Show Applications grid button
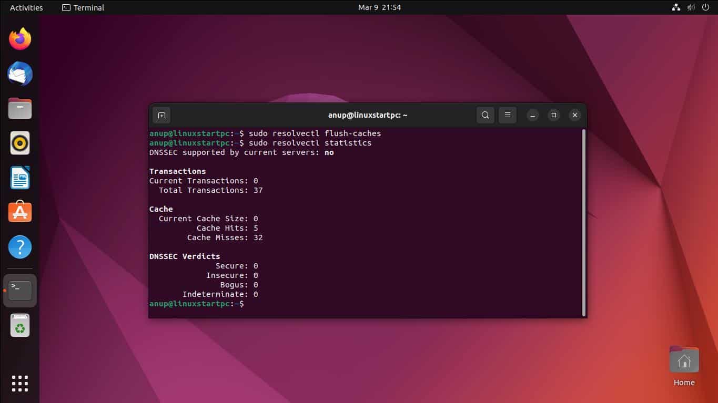718x403 pixels. click(20, 383)
